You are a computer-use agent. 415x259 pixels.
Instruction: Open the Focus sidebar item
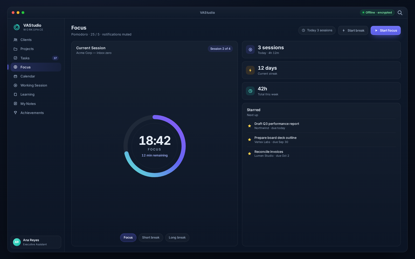[36, 67]
